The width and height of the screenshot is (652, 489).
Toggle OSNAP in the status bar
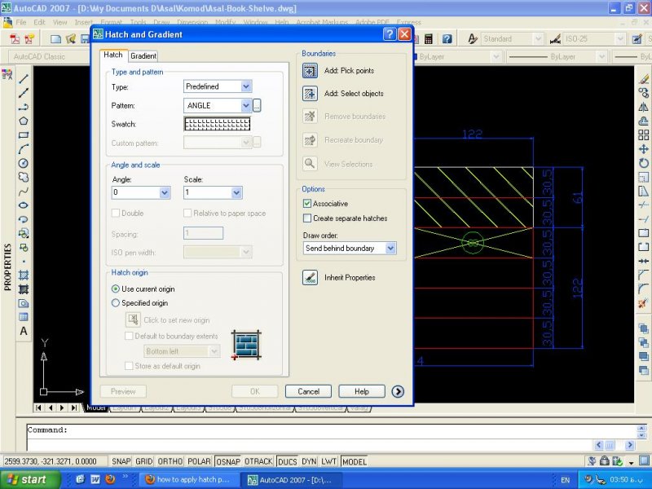click(228, 461)
